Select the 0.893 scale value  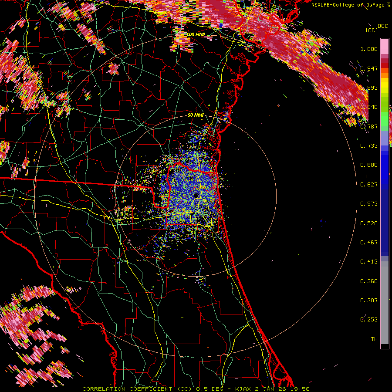click(x=369, y=88)
